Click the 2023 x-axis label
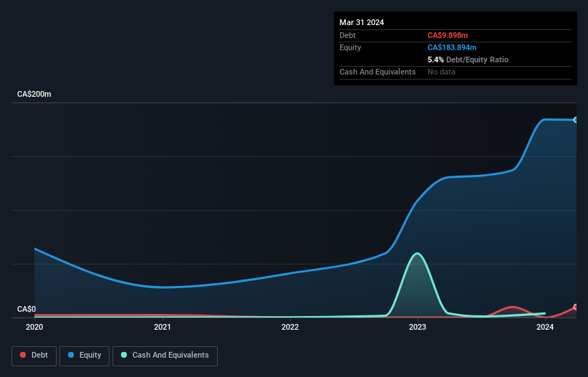The image size is (588, 377). 418,327
